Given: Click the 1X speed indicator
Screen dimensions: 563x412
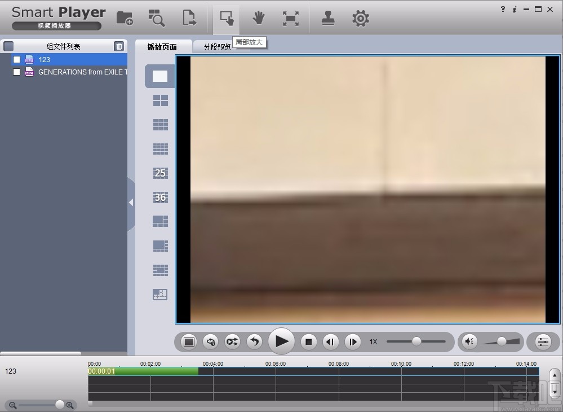Looking at the screenshot, I should click(x=374, y=341).
